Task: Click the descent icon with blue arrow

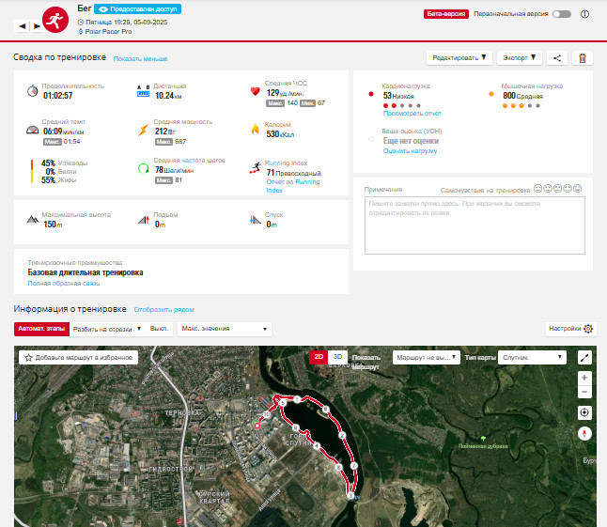Action: [256, 220]
